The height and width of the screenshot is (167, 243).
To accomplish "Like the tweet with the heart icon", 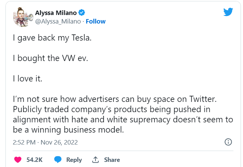I will pos(18,160).
